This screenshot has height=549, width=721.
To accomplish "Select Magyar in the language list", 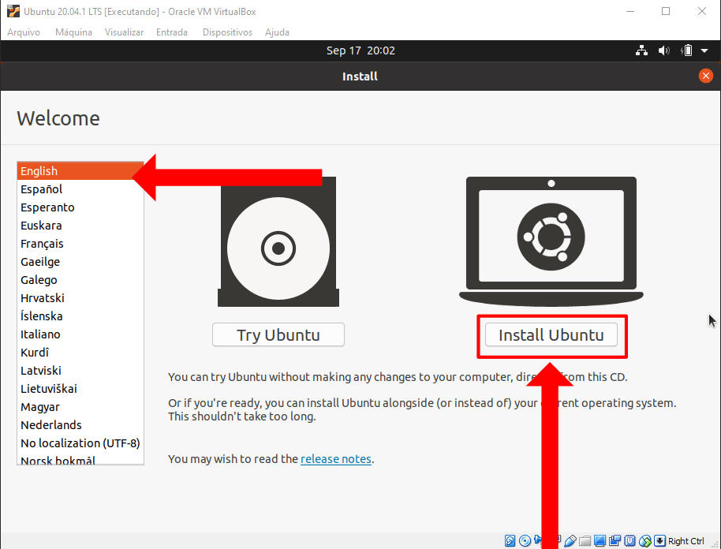I will click(80, 407).
